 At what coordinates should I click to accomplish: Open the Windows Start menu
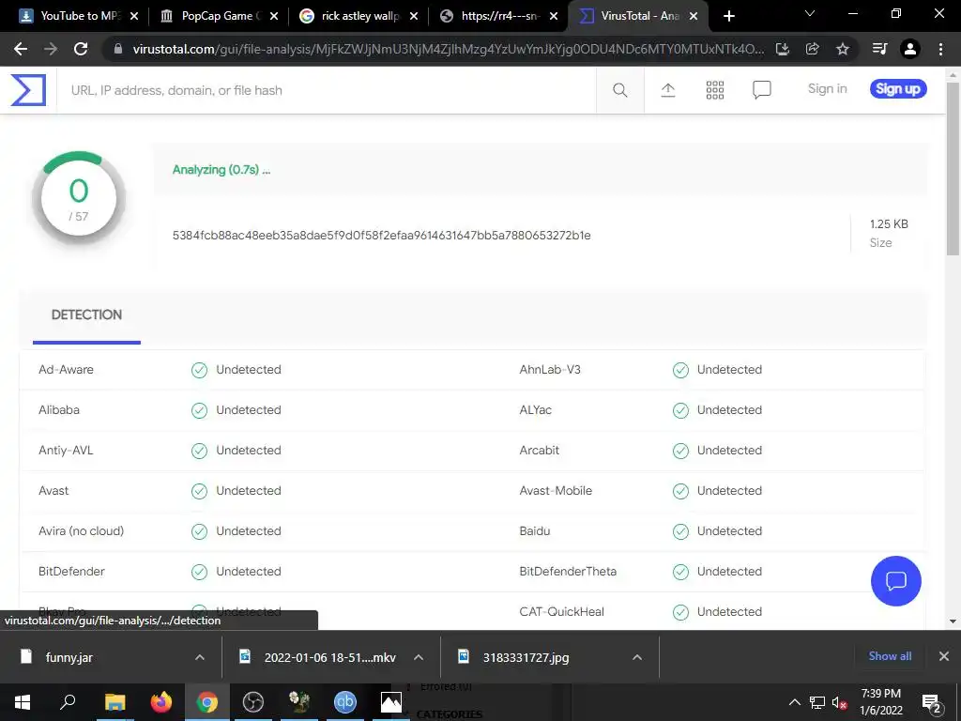[23, 702]
